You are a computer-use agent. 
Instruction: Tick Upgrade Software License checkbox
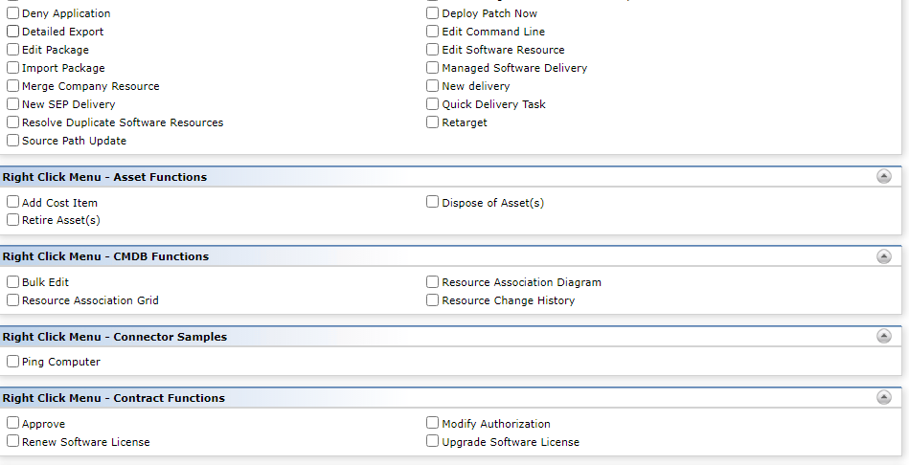click(433, 441)
